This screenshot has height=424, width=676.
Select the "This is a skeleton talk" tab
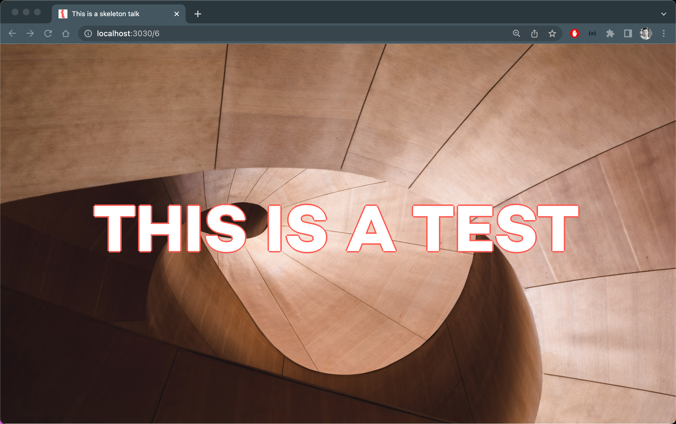106,14
